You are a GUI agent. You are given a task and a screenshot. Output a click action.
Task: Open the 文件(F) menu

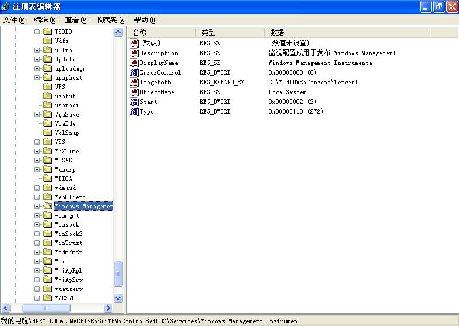tap(14, 20)
